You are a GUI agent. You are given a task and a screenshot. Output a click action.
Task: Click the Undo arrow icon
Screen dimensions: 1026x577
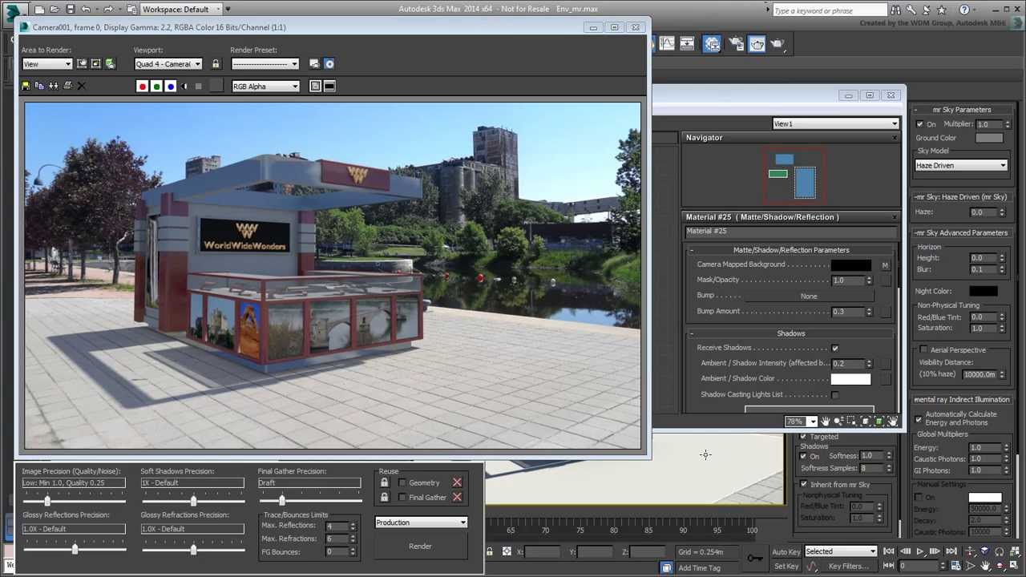click(x=86, y=10)
